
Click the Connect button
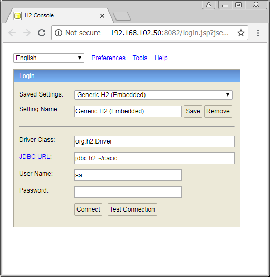pos(88,209)
